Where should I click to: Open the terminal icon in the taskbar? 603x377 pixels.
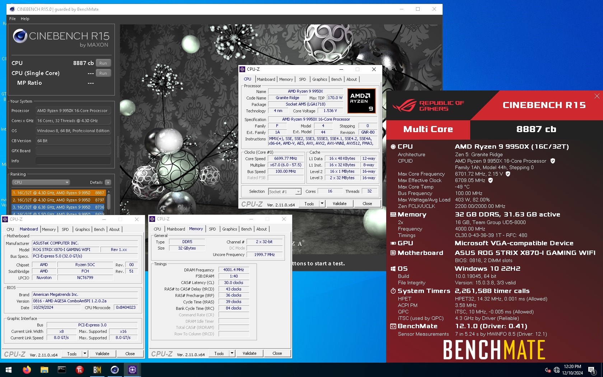coord(62,369)
